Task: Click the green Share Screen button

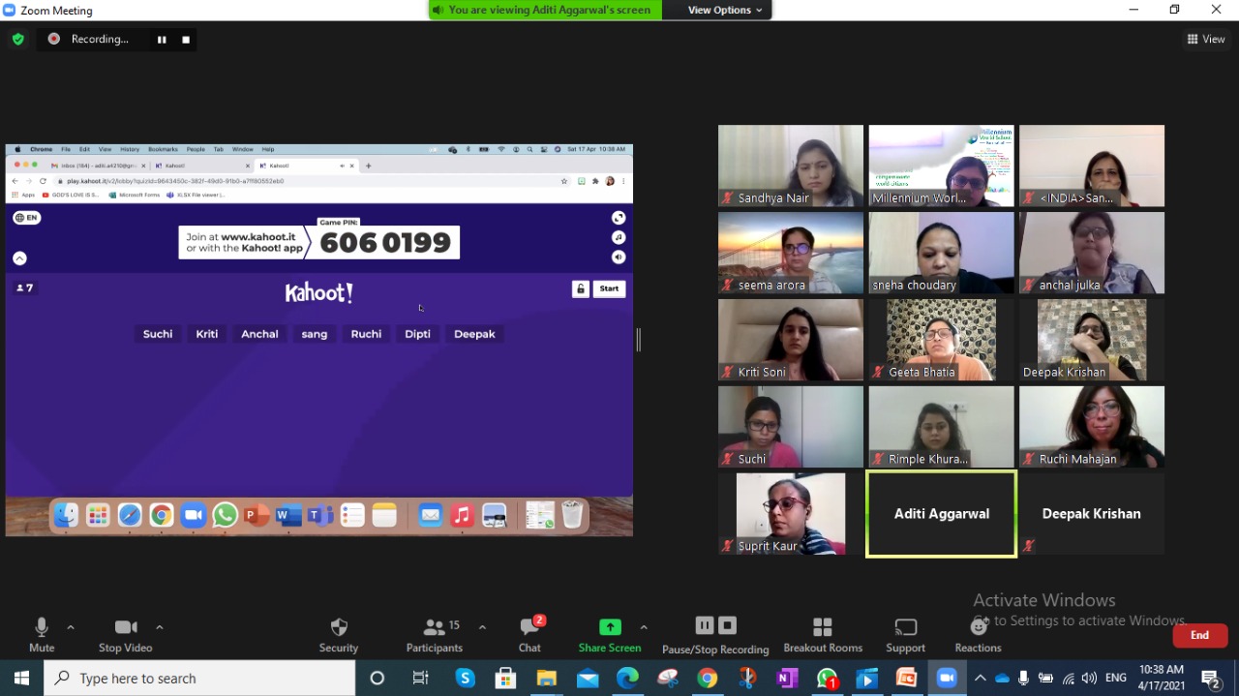Action: [610, 635]
